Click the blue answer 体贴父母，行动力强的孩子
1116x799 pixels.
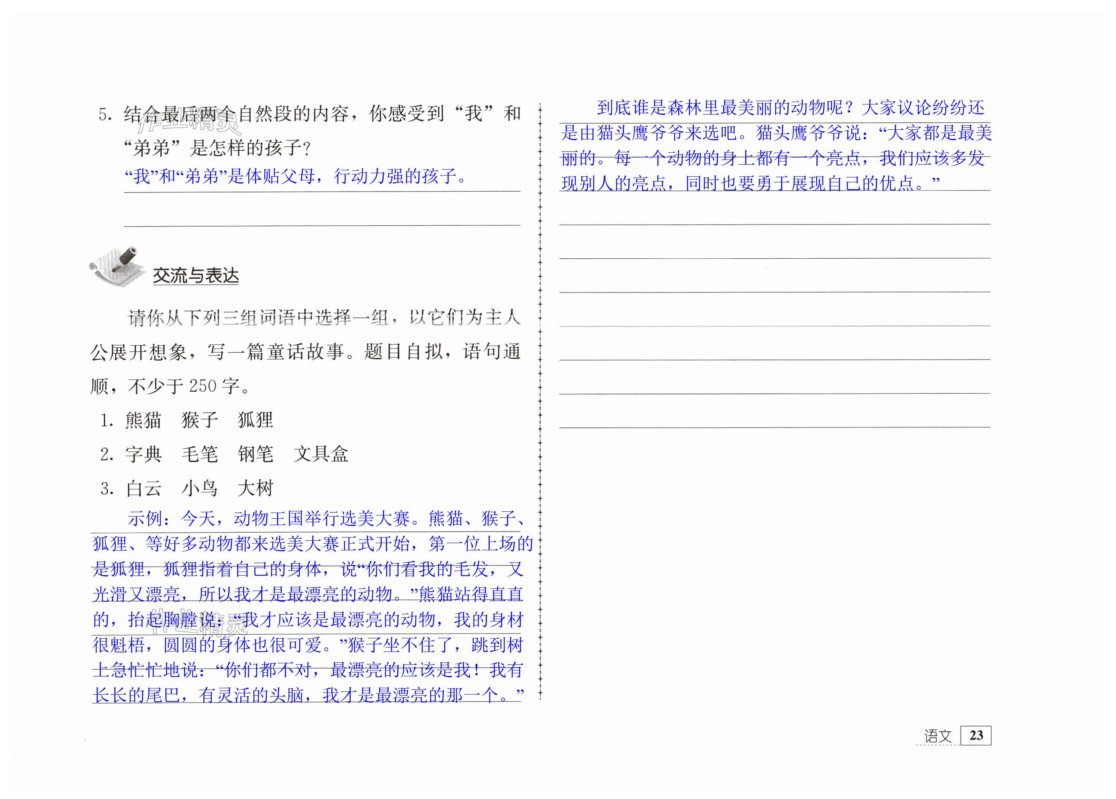295,176
